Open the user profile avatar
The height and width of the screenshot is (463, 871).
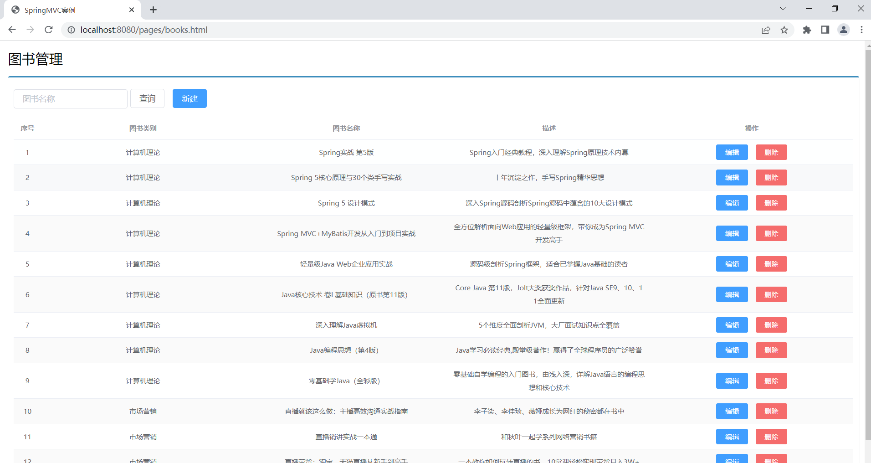(x=843, y=30)
